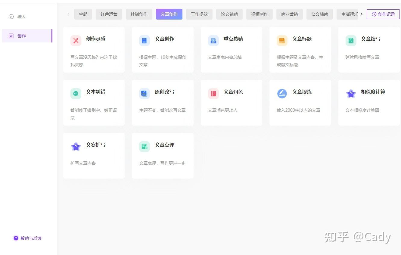Click the 相似度计算 star icon
401x255 pixels.
pyautogui.click(x=351, y=94)
